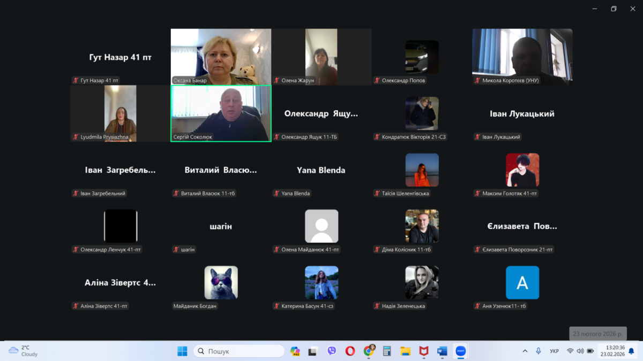The height and width of the screenshot is (361, 643).
Task: Open Zoom from the taskbar
Action: [x=460, y=351]
